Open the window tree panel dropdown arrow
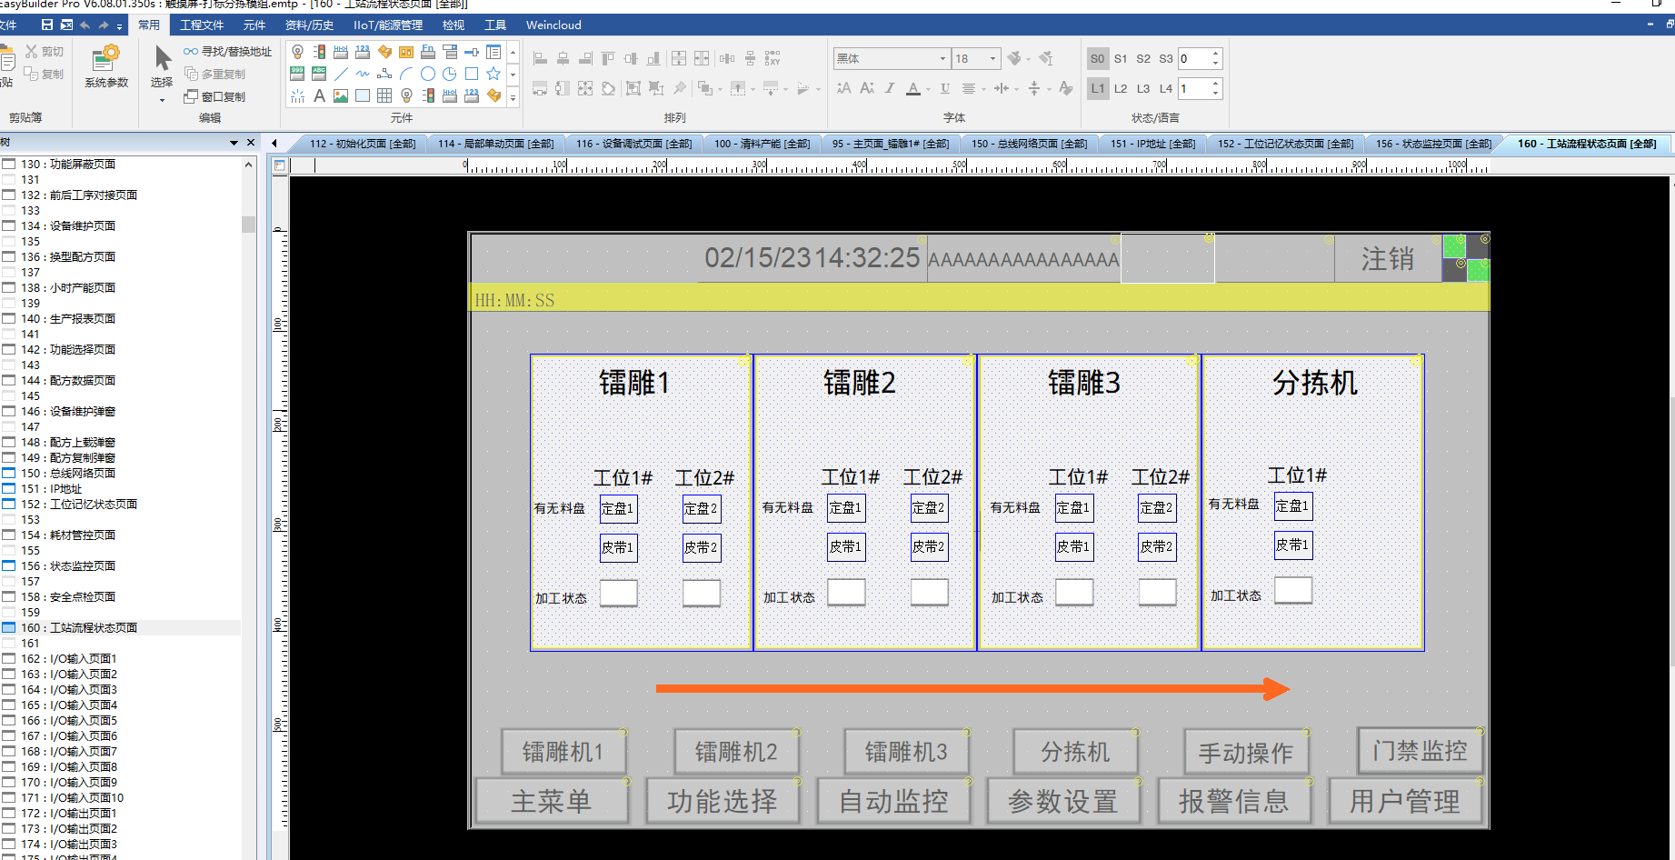Image resolution: width=1675 pixels, height=860 pixels. tap(234, 143)
